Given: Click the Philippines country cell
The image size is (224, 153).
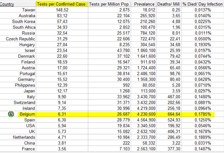Looking at the screenshot, I should click(x=25, y=85).
